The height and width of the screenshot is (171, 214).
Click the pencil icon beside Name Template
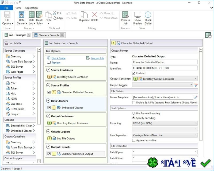(196, 97)
